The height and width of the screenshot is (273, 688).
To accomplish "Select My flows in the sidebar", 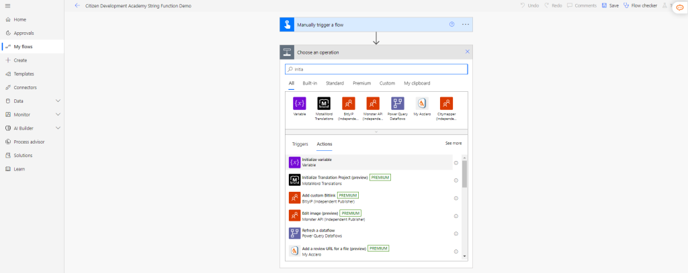I will (x=32, y=46).
